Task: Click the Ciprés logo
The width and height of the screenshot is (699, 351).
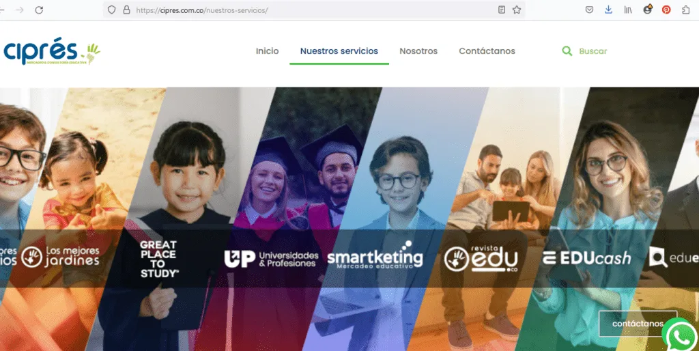Action: coord(52,51)
